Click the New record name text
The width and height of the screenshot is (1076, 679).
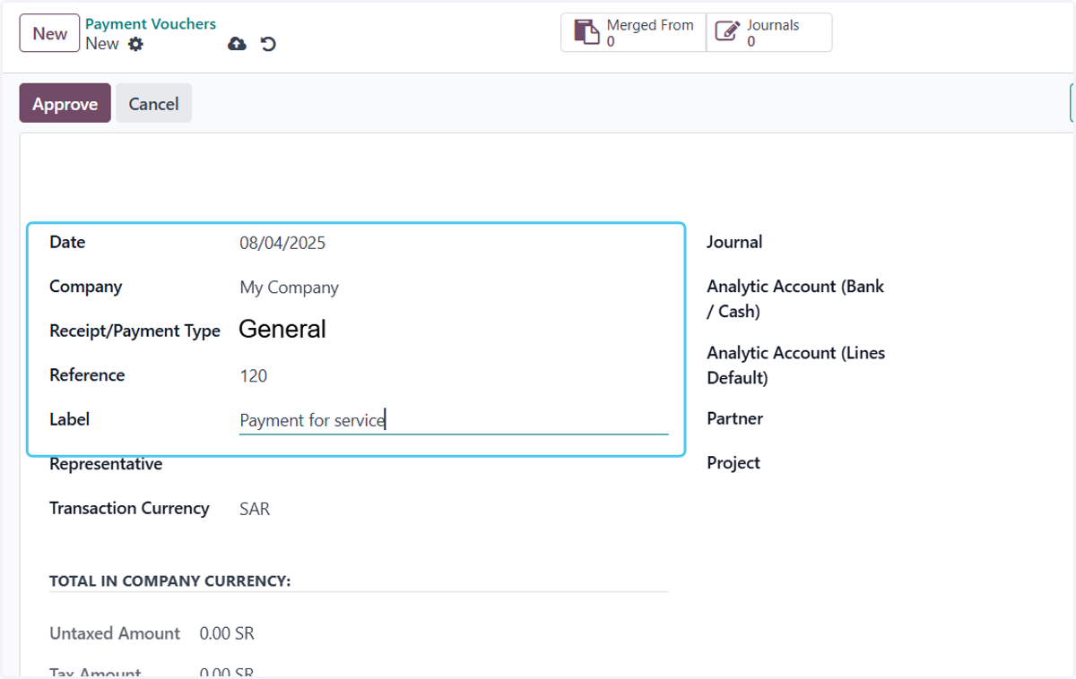coord(102,44)
